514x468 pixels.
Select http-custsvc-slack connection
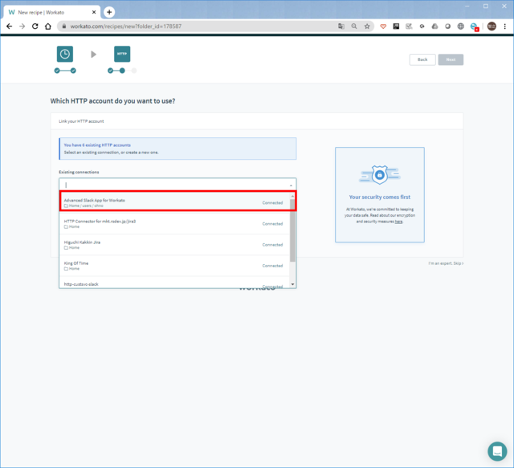175,283
